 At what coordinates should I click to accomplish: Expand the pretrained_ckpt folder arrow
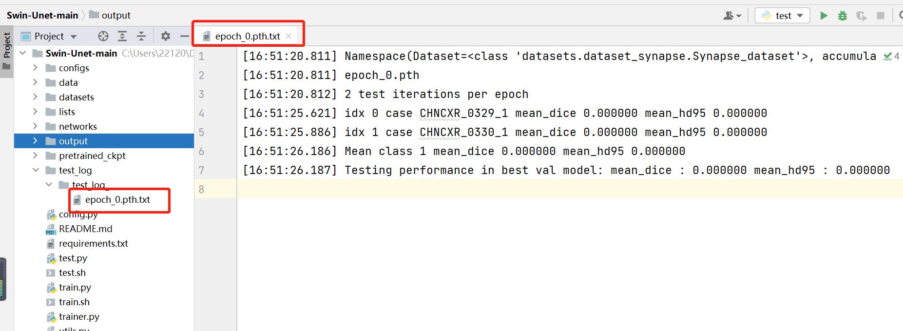[x=35, y=156]
